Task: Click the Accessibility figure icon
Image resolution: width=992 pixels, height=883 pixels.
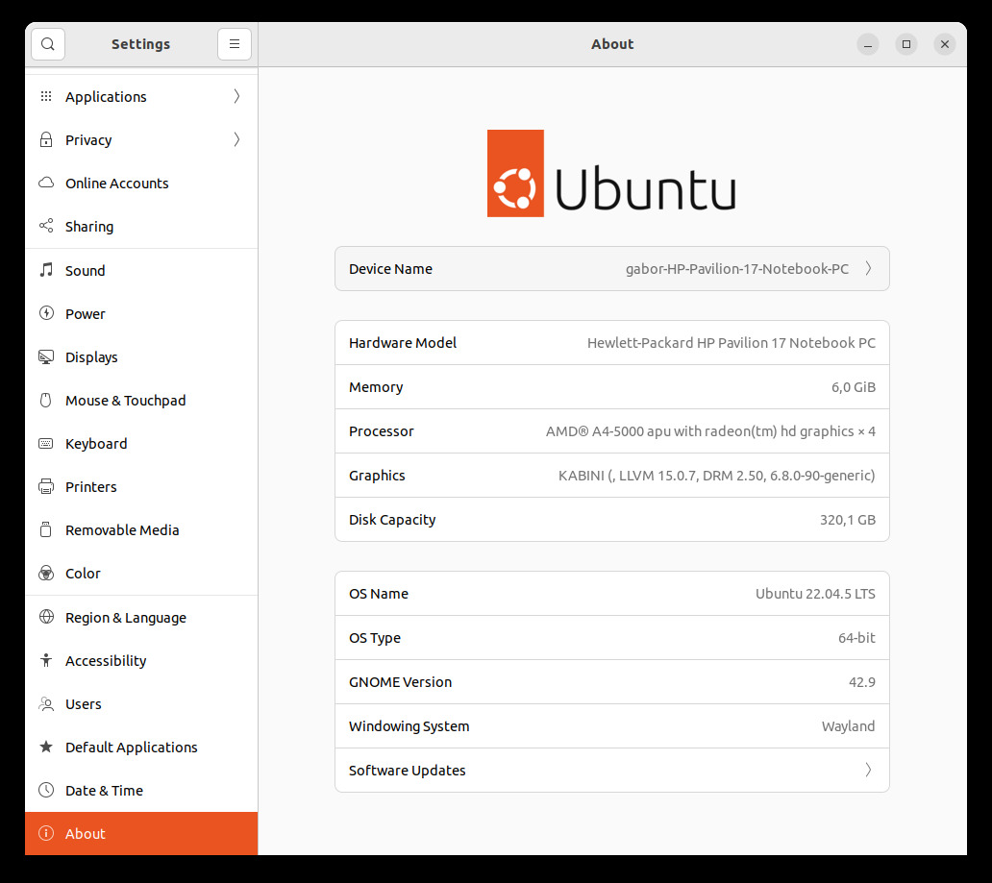Action: (46, 660)
